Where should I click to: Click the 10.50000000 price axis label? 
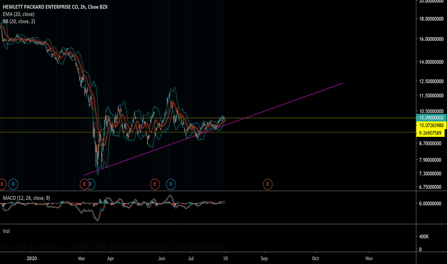(431, 111)
